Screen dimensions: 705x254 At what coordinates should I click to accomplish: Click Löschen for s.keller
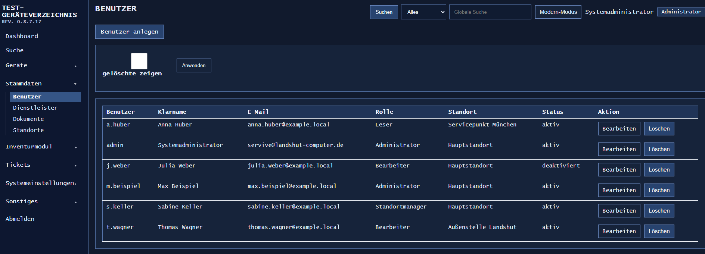coord(659,211)
